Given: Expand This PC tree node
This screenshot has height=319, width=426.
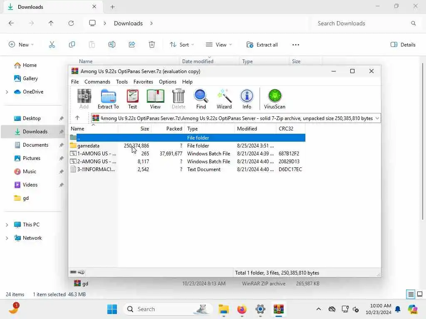Looking at the screenshot, I should pos(7,225).
